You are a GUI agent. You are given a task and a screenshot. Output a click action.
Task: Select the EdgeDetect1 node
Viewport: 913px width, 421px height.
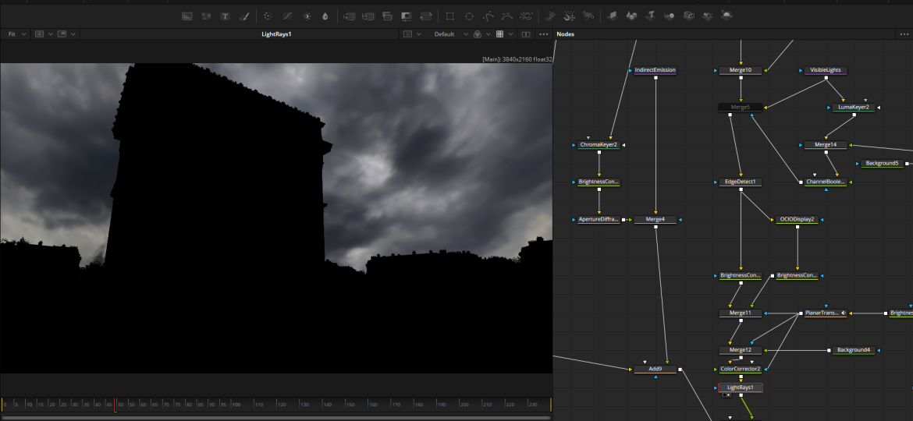point(739,182)
